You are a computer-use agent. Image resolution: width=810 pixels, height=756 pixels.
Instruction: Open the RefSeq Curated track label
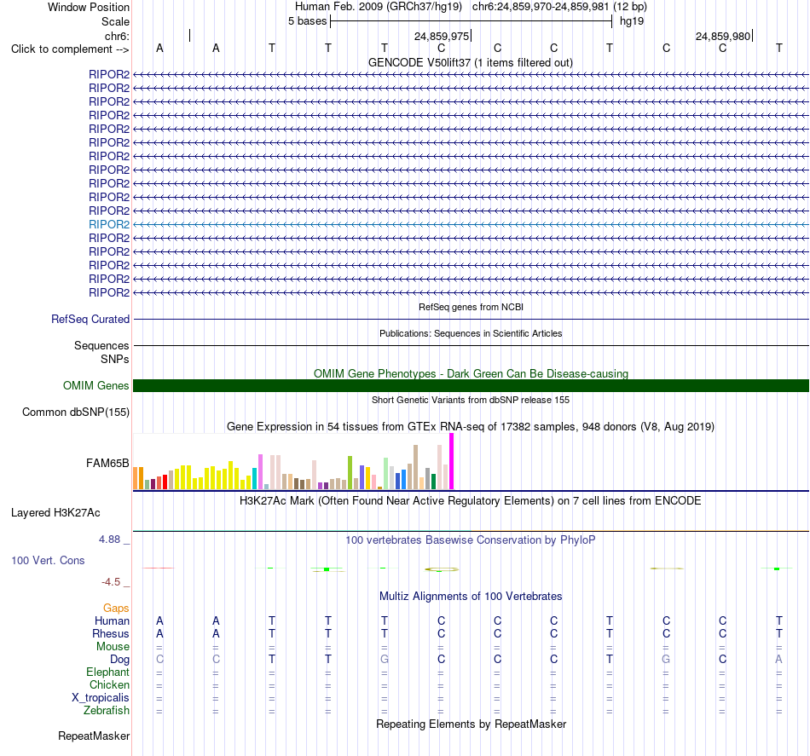pos(90,319)
